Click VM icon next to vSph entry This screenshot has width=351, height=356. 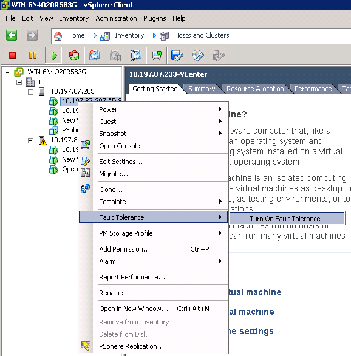tap(53, 131)
